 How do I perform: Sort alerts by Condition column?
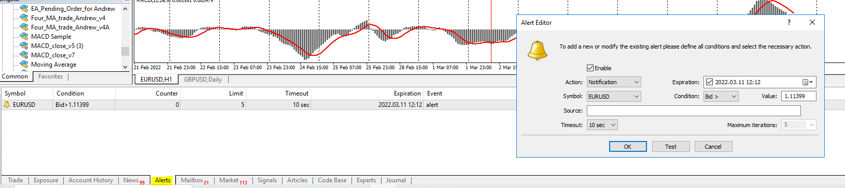coord(84,93)
